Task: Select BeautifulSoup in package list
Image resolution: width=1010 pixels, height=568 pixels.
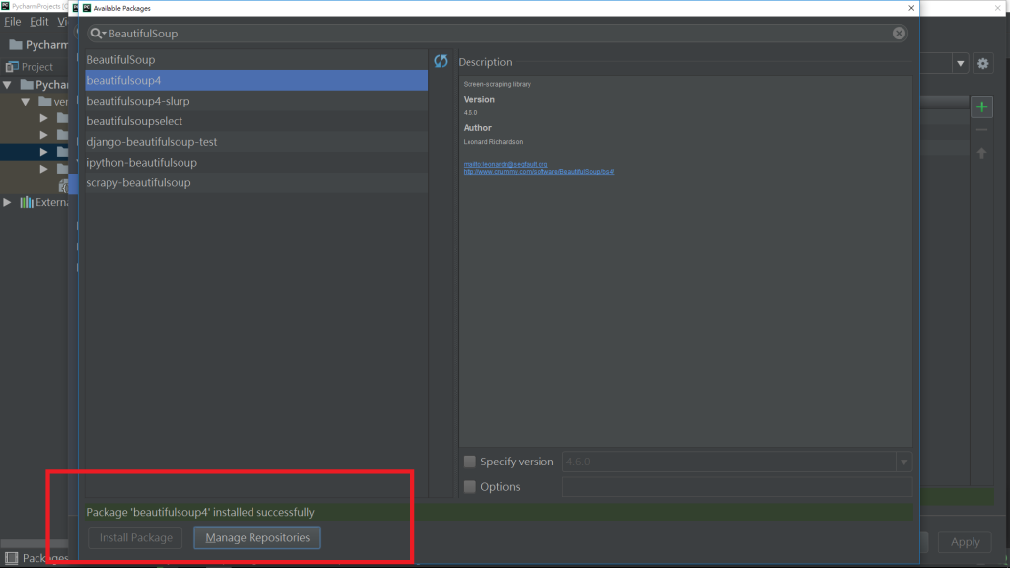Action: 256,59
